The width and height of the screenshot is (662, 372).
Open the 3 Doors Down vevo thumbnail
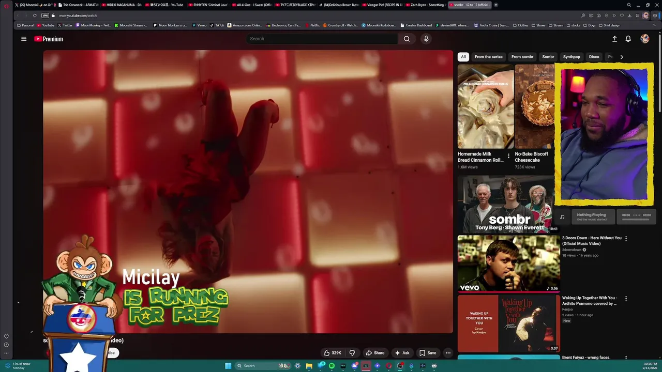pyautogui.click(x=508, y=264)
